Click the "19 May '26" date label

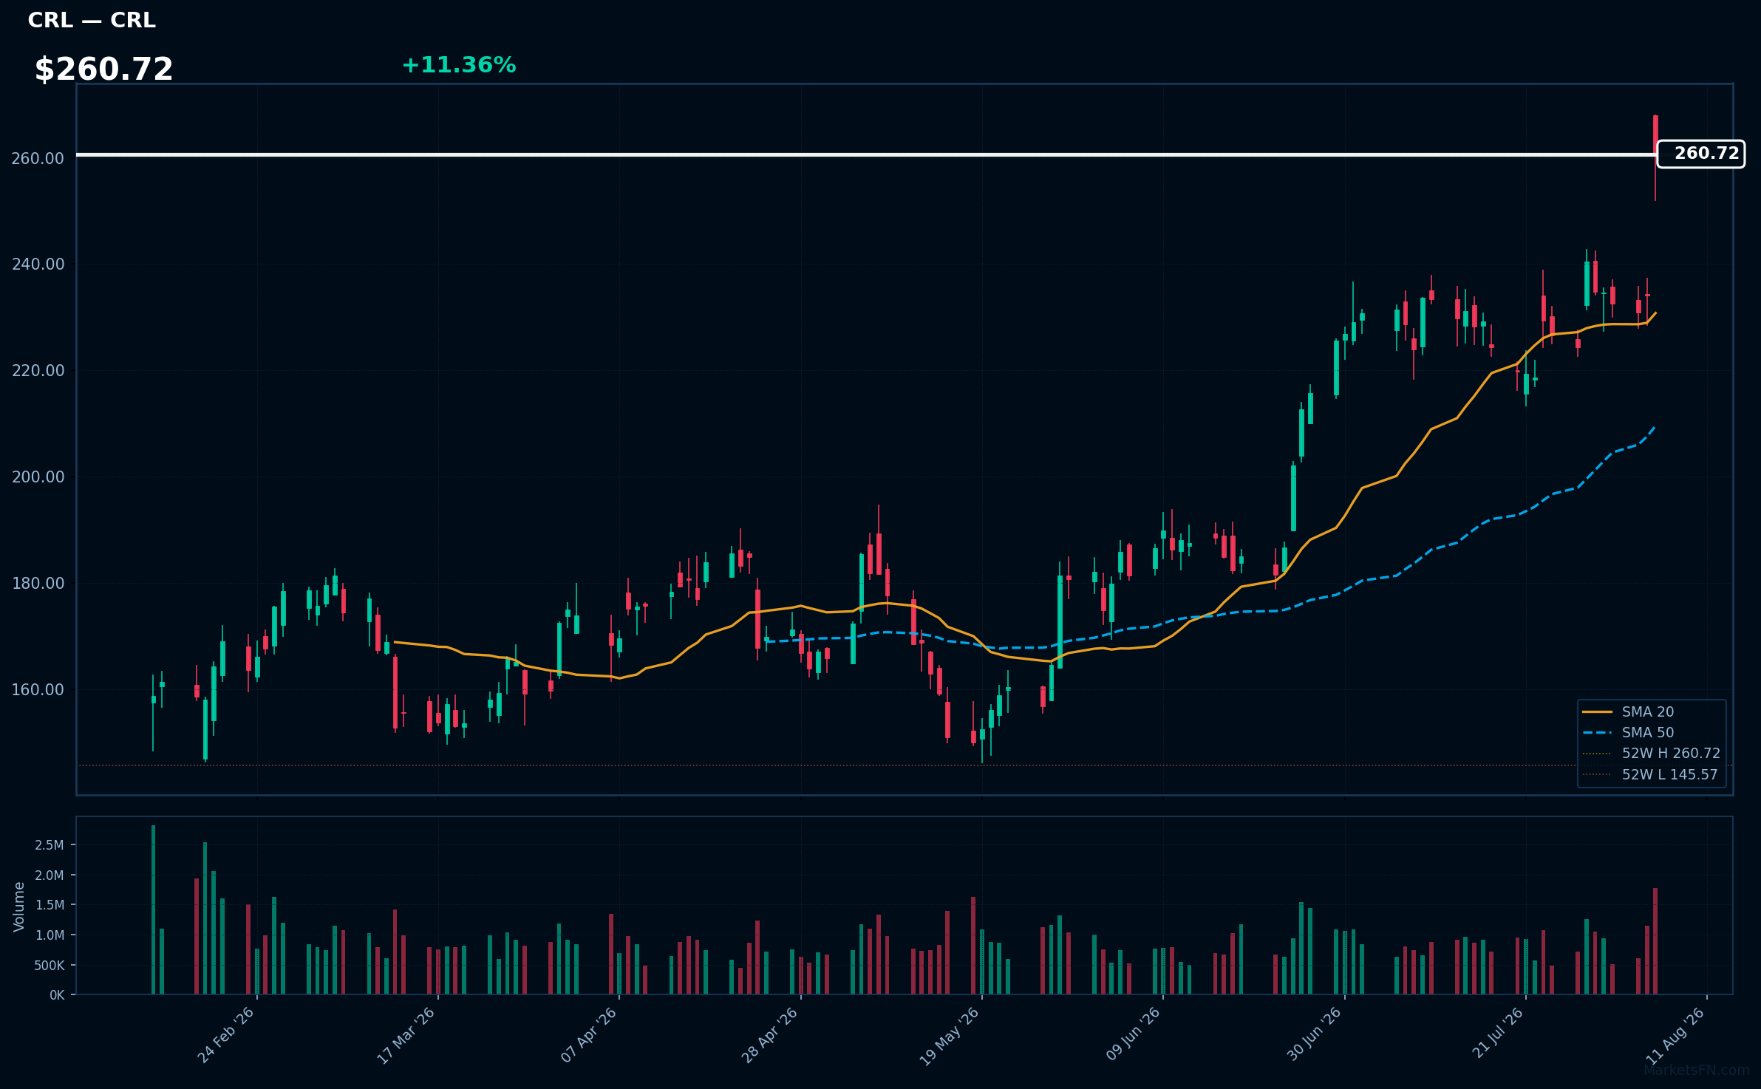click(949, 1036)
